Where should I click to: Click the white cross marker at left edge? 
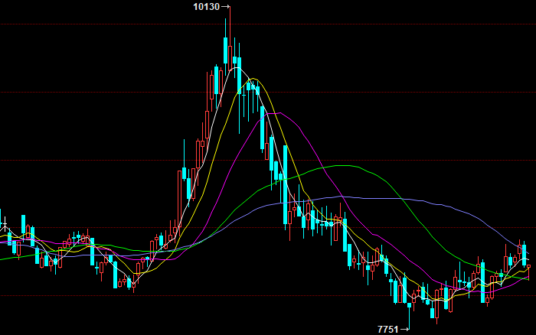[x=5, y=225]
